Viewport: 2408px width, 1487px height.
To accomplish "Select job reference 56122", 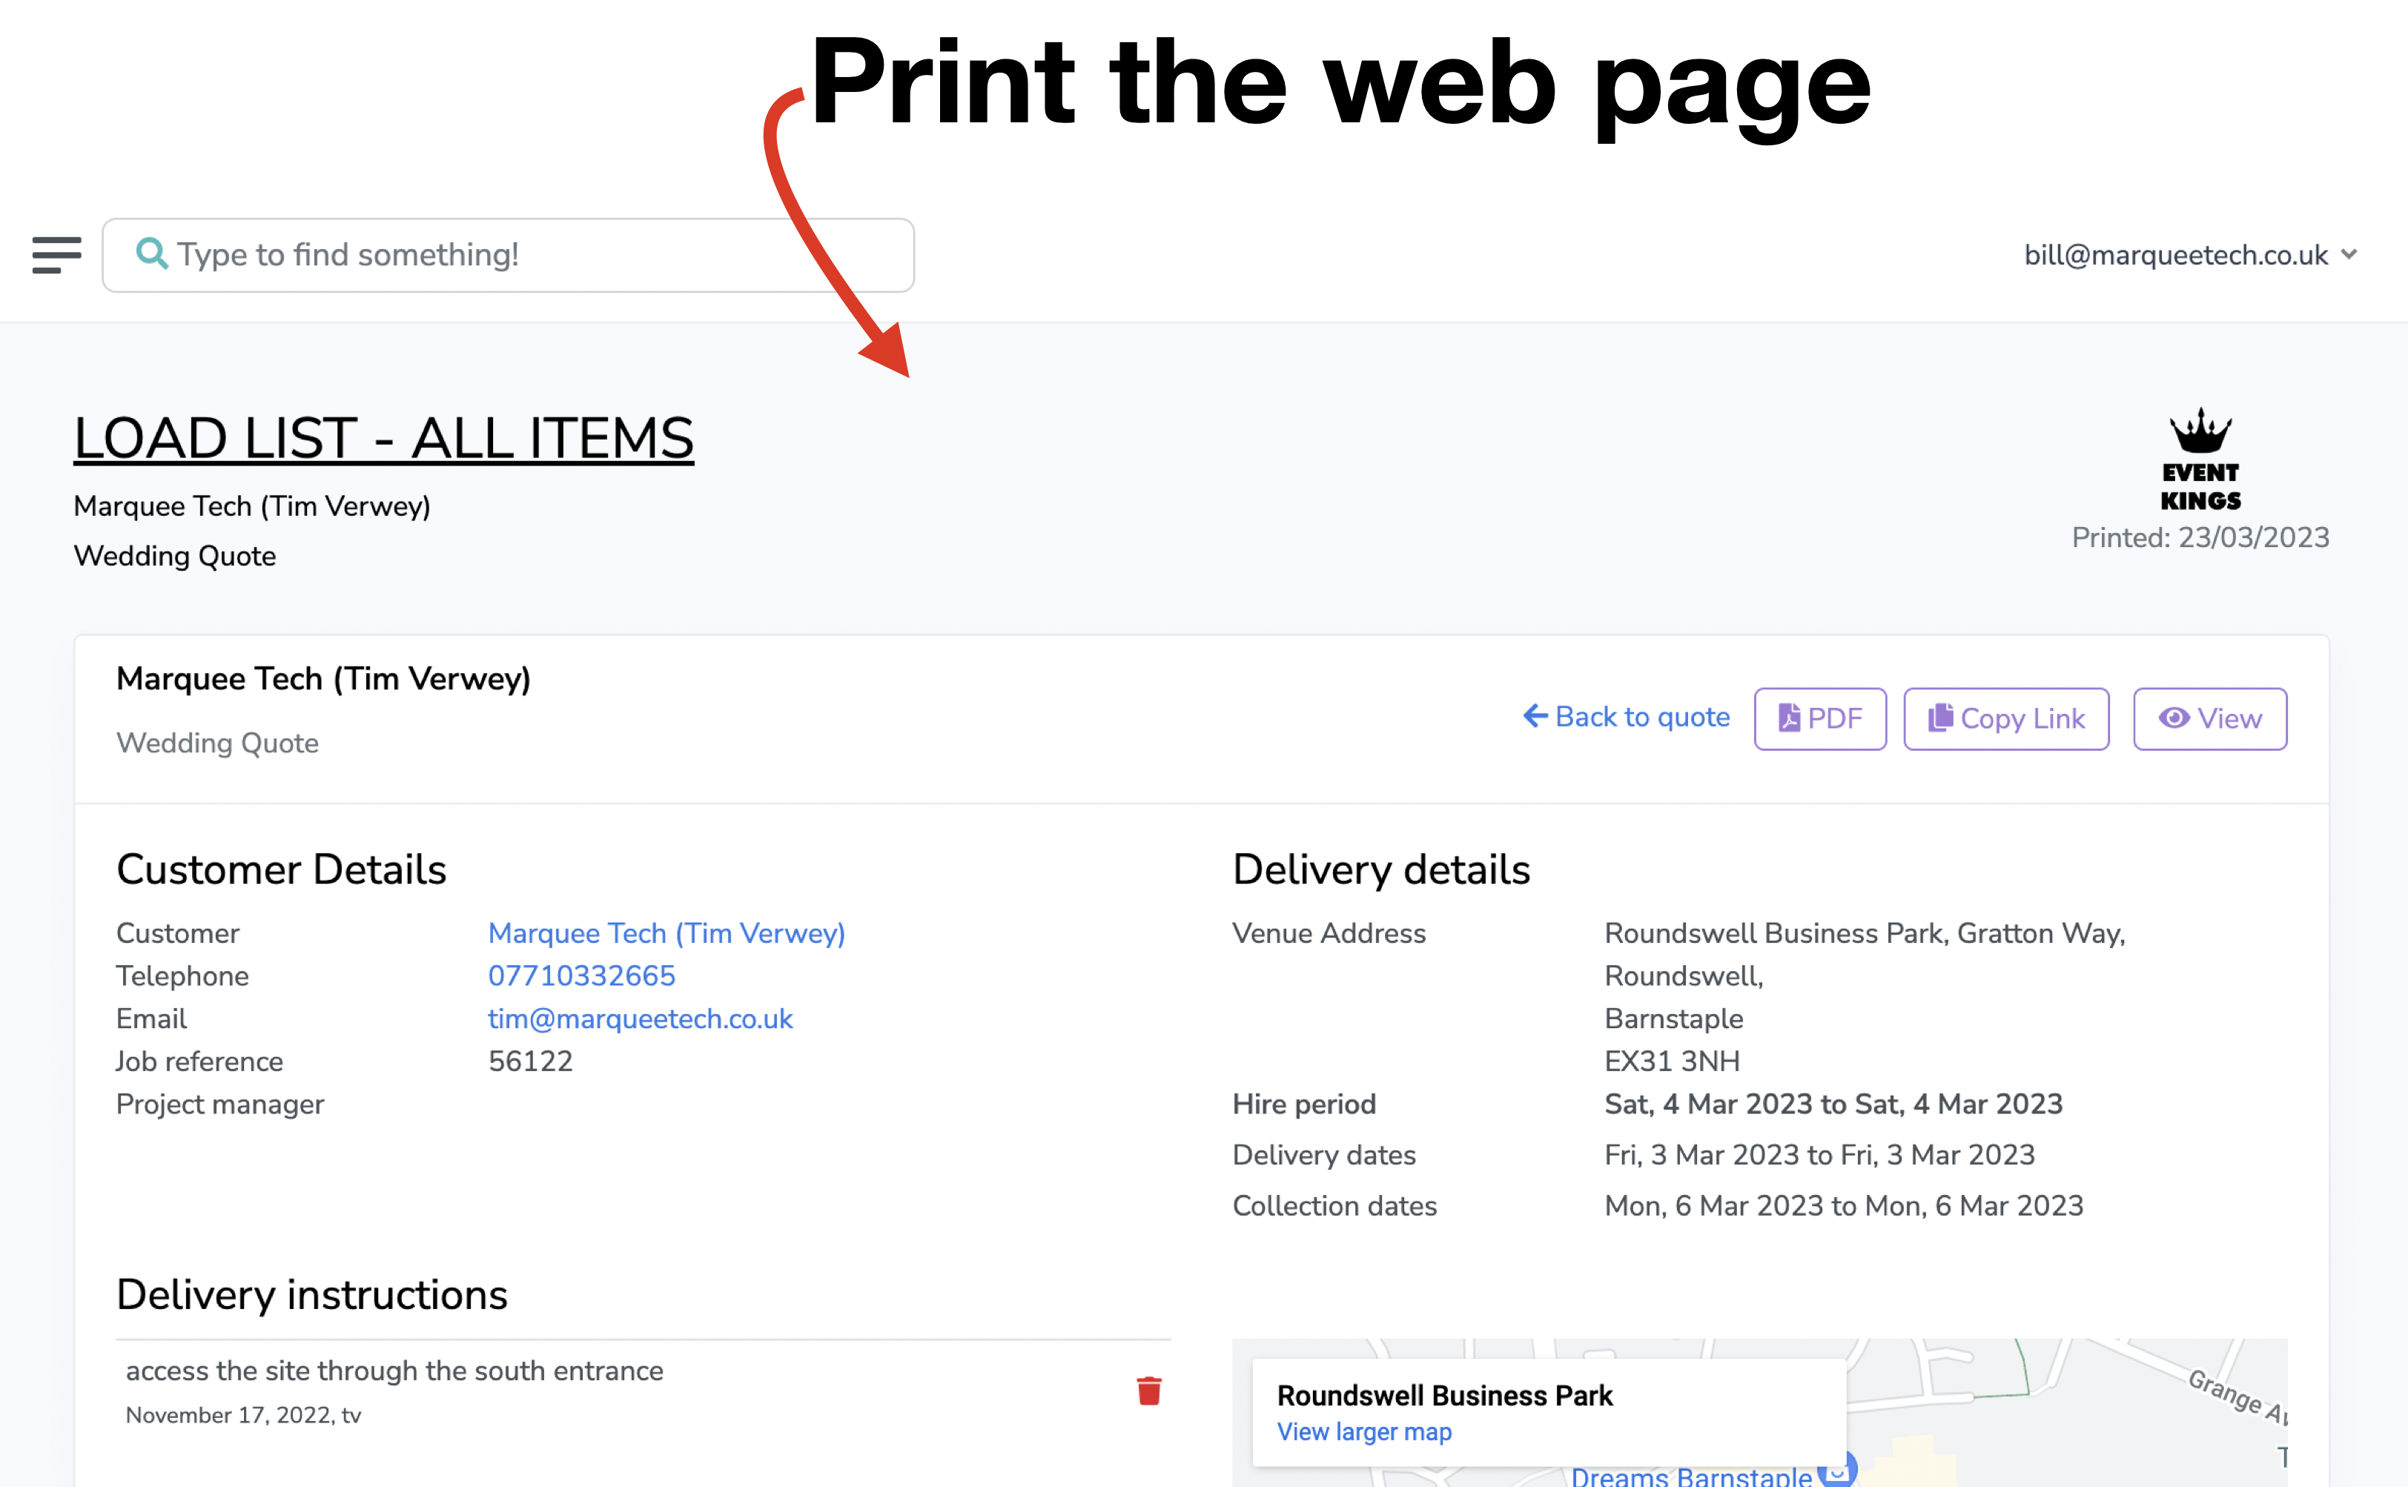I will click(530, 1062).
